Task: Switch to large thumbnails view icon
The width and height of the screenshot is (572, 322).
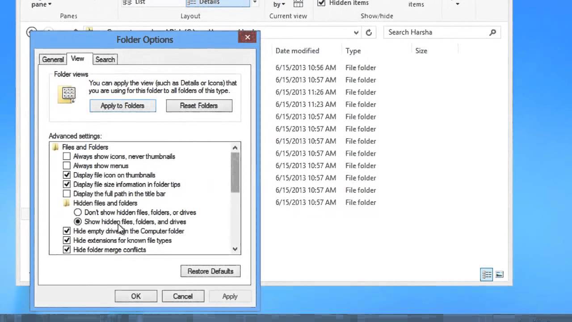Action: 500,275
